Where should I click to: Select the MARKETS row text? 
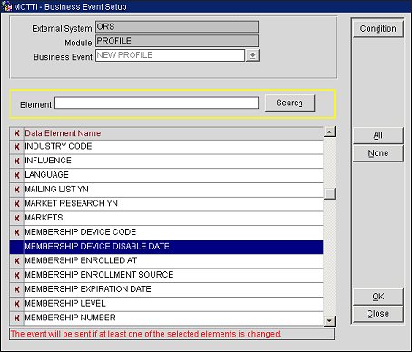[44, 218]
